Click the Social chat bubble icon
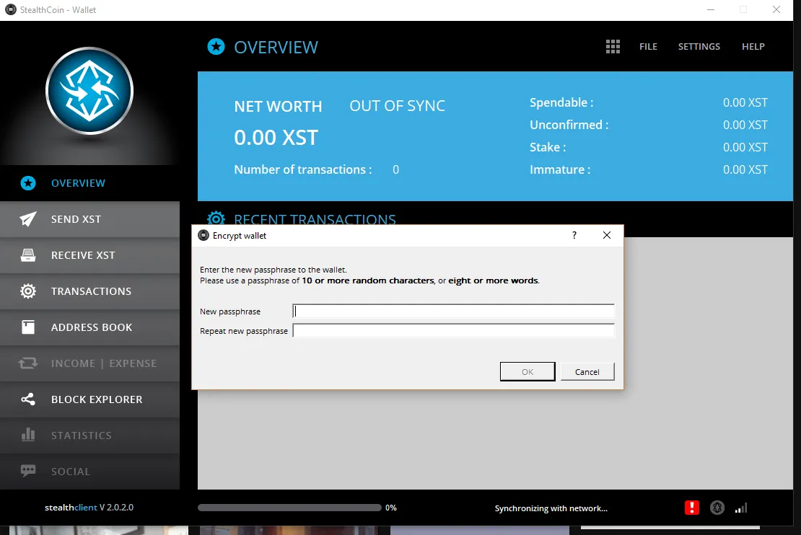Image resolution: width=801 pixels, height=535 pixels. coord(28,471)
